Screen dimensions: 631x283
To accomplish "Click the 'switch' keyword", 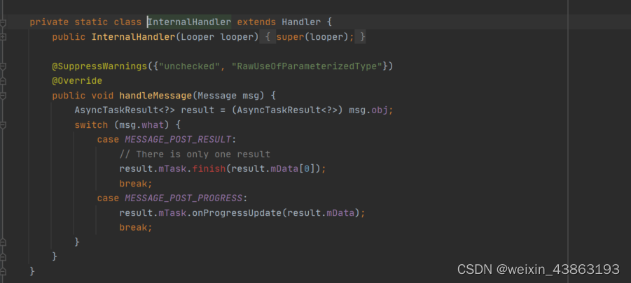I will tap(91, 125).
